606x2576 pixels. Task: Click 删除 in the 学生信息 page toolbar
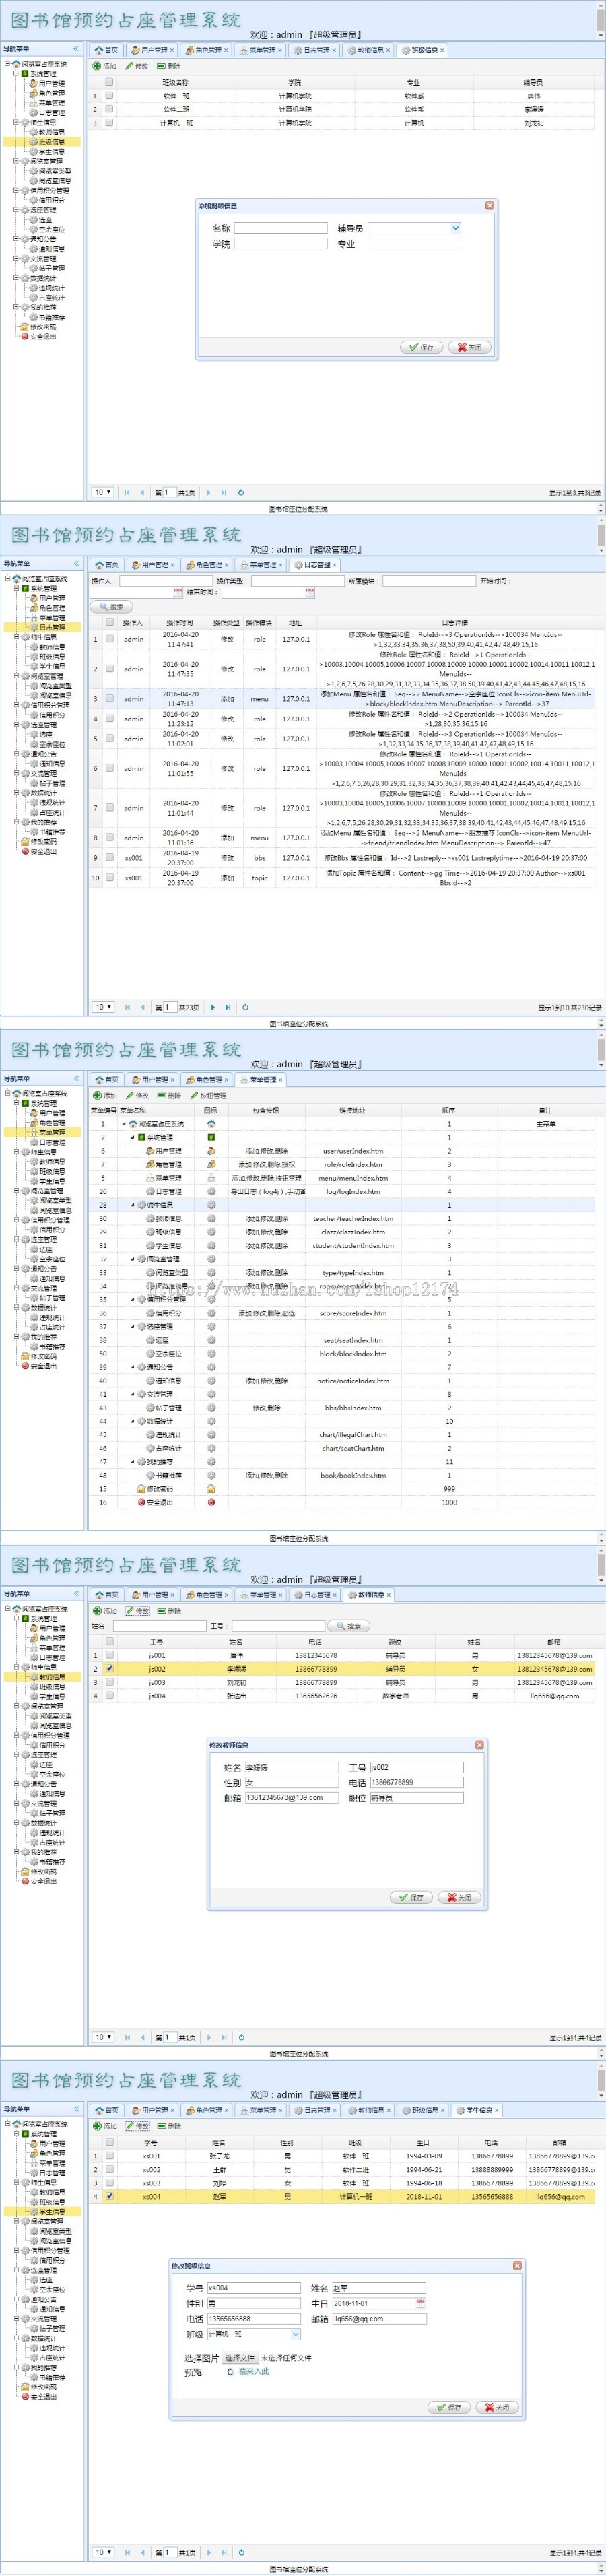coord(170,2126)
